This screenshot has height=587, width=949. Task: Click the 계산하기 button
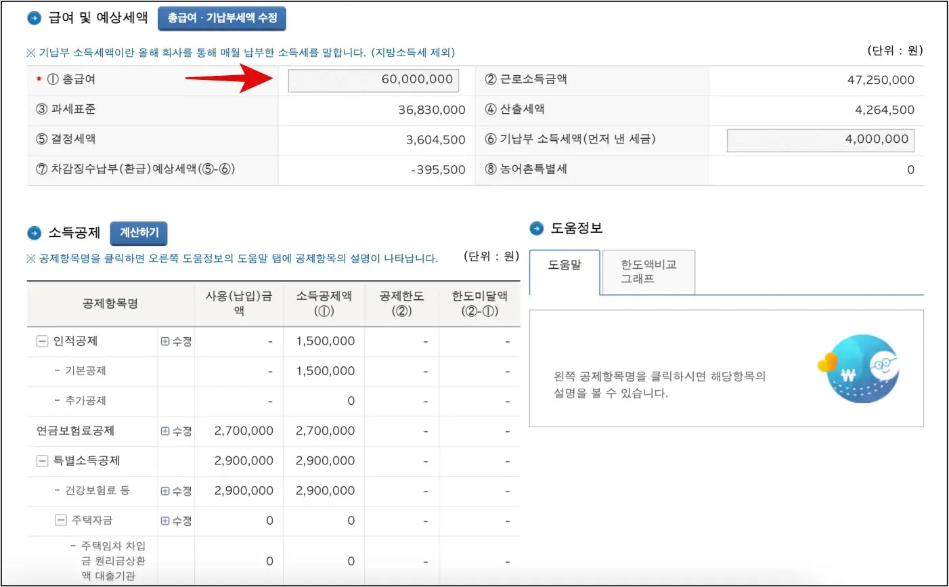coord(138,233)
